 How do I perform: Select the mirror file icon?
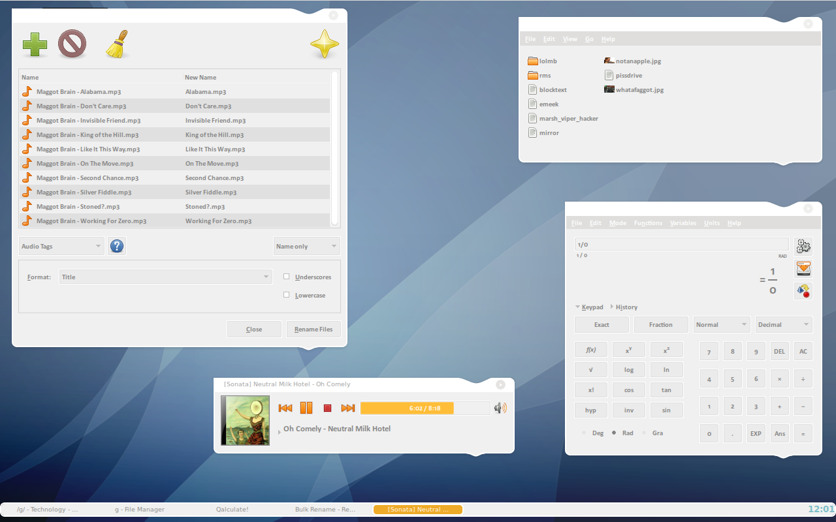(533, 132)
